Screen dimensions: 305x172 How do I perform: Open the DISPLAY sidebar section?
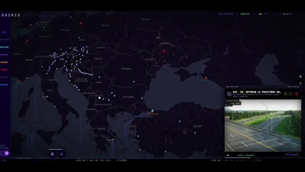[4, 85]
